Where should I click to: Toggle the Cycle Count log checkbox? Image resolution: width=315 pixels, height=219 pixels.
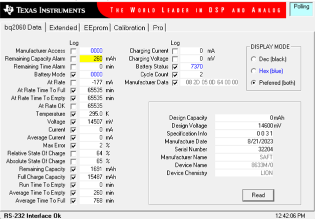(x=175, y=75)
